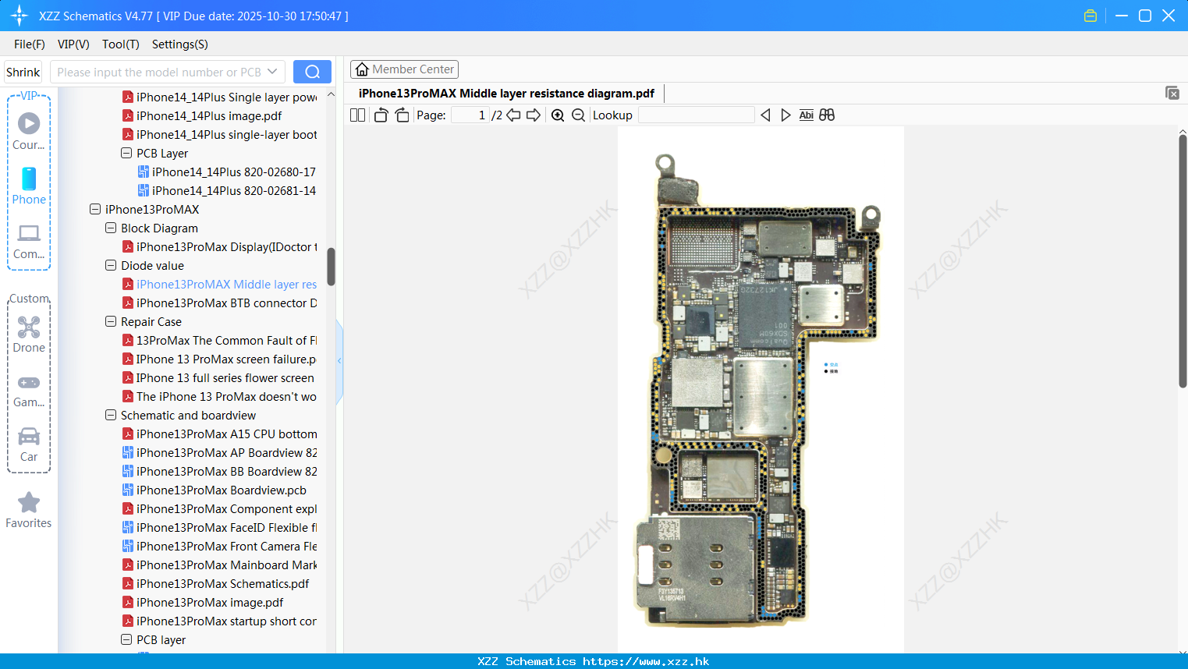Open the model number dropdown arrow
Image resolution: width=1188 pixels, height=669 pixels.
(272, 72)
